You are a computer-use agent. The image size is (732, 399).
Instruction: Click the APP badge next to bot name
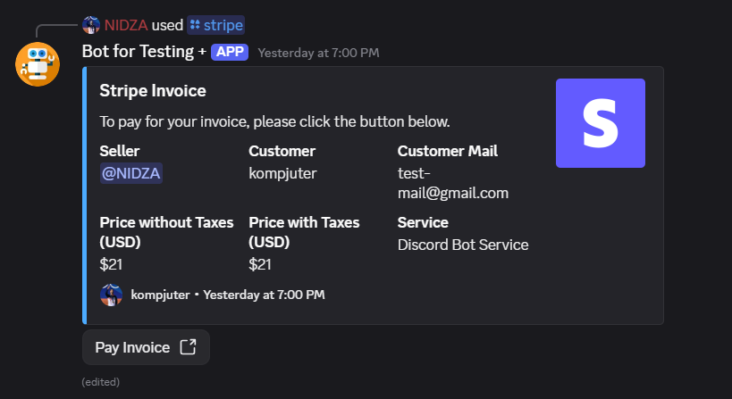pyautogui.click(x=229, y=52)
